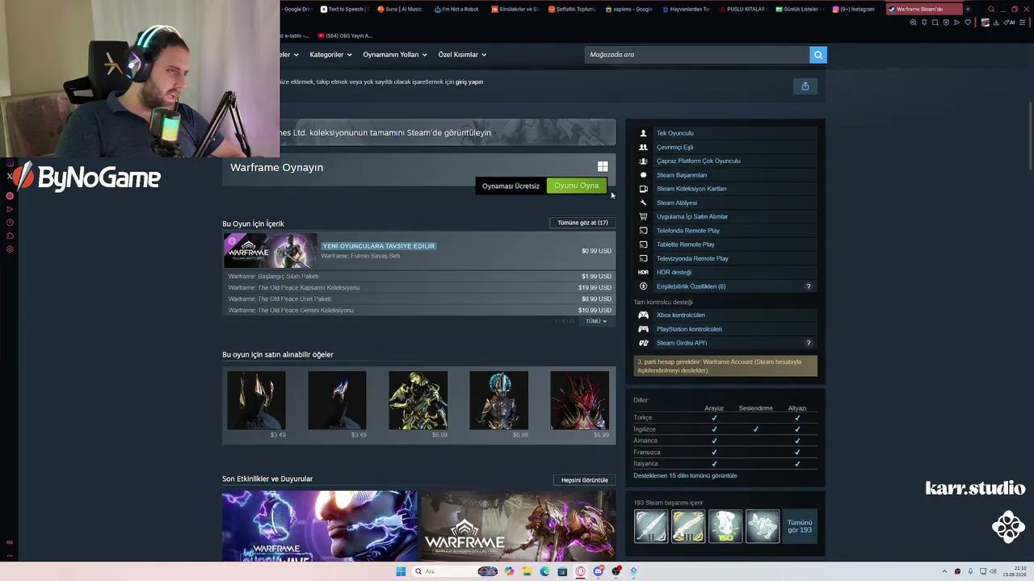Screen dimensions: 1034x581
Task: Click the Steam Başarımları feature link
Action: 682,175
